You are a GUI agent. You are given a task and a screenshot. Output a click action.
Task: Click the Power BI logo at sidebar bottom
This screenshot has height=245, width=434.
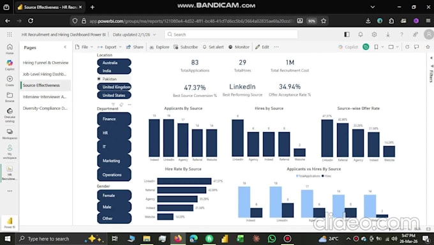point(10,223)
